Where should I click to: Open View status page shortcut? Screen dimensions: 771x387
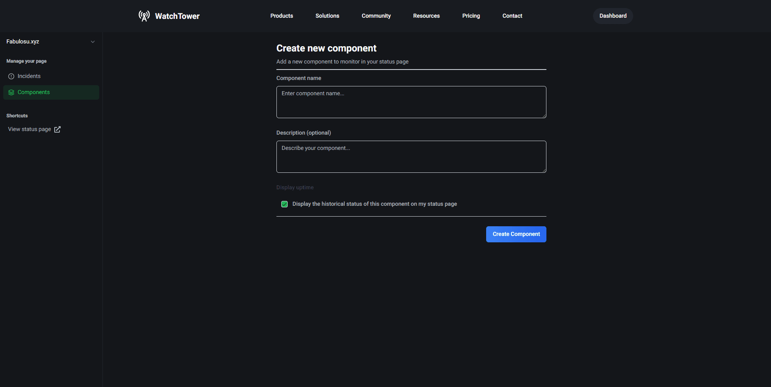(29, 129)
